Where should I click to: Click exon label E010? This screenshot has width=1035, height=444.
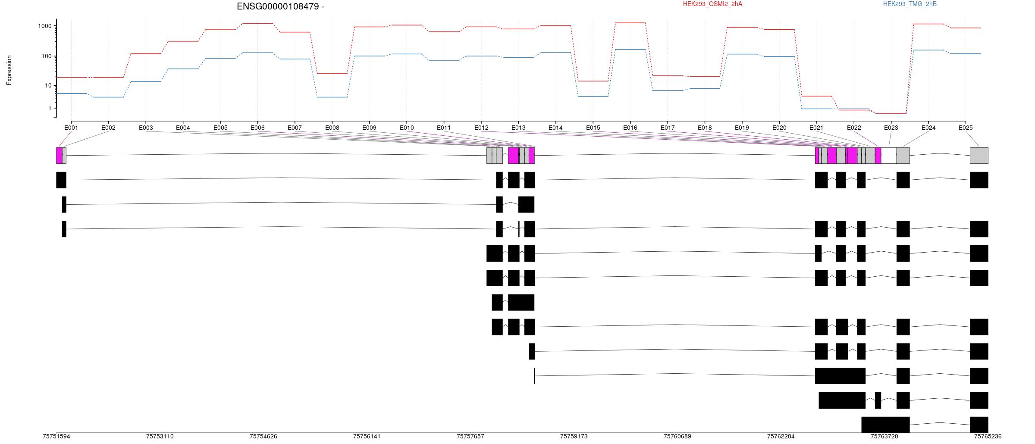point(407,128)
